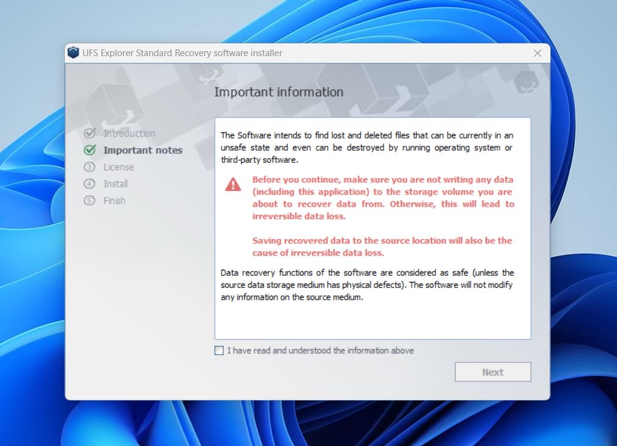
Task: Select the 'Introduction' step label
Action: (x=129, y=134)
